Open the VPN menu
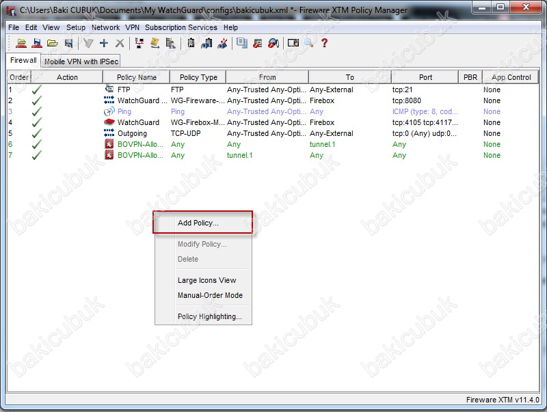The width and height of the screenshot is (547, 412). pos(132,27)
